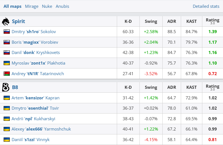Click the B8 team logo icon
This screenshot has width=223, height=145.
(x=6, y=87)
